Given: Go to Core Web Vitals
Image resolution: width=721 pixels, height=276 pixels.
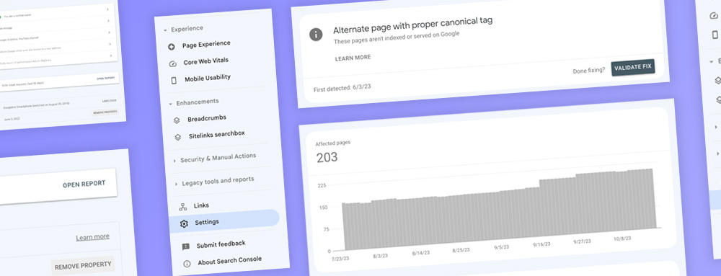Looking at the screenshot, I should [x=205, y=61].
